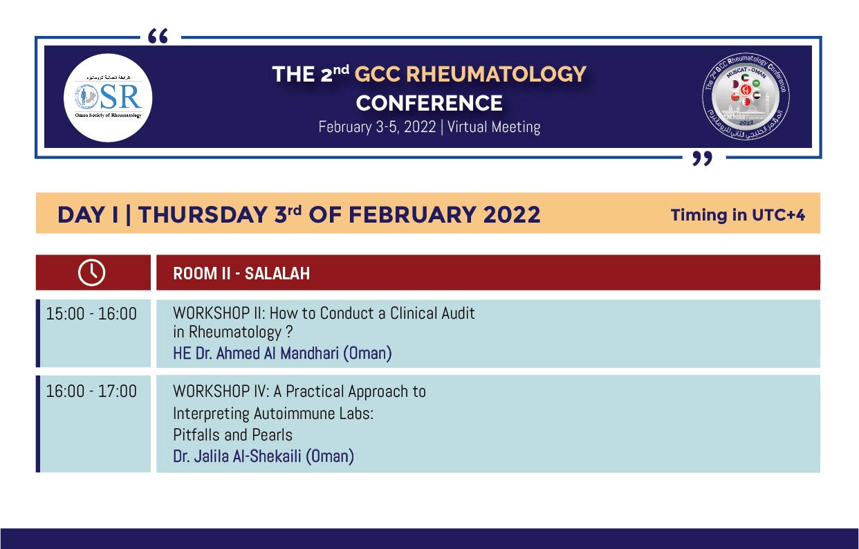
Task: Click the Oman Society of Rheumatology logo
Action: [107, 97]
